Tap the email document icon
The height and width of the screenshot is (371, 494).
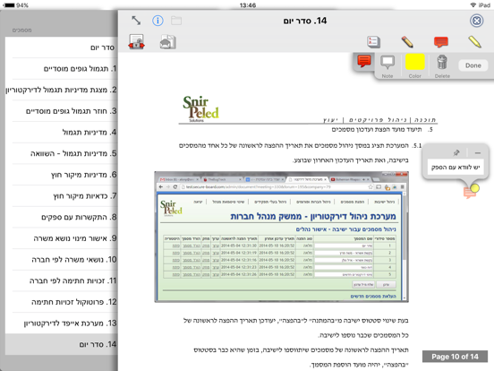click(167, 42)
